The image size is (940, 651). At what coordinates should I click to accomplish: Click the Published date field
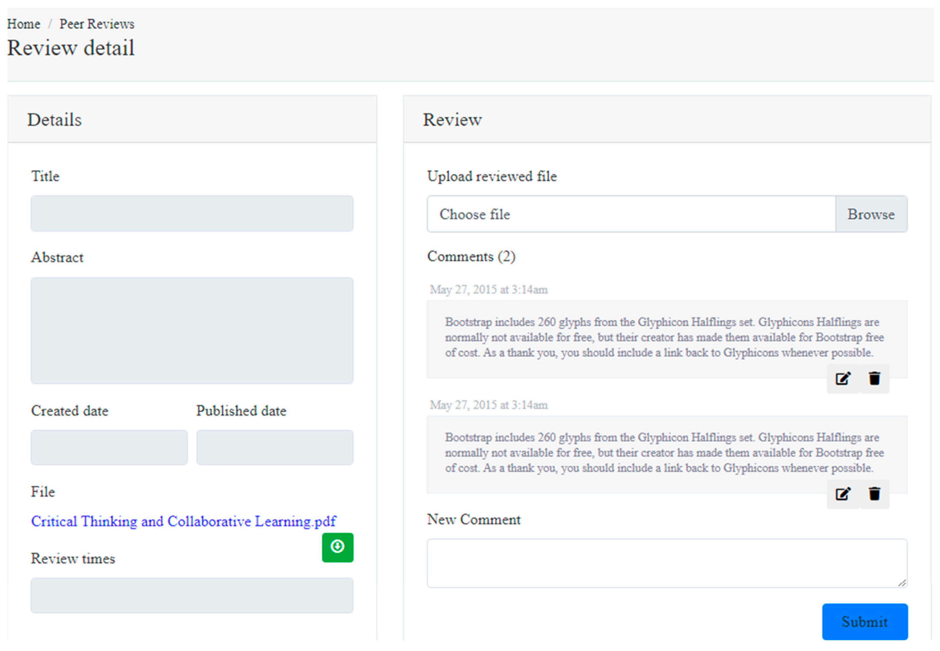tap(274, 447)
